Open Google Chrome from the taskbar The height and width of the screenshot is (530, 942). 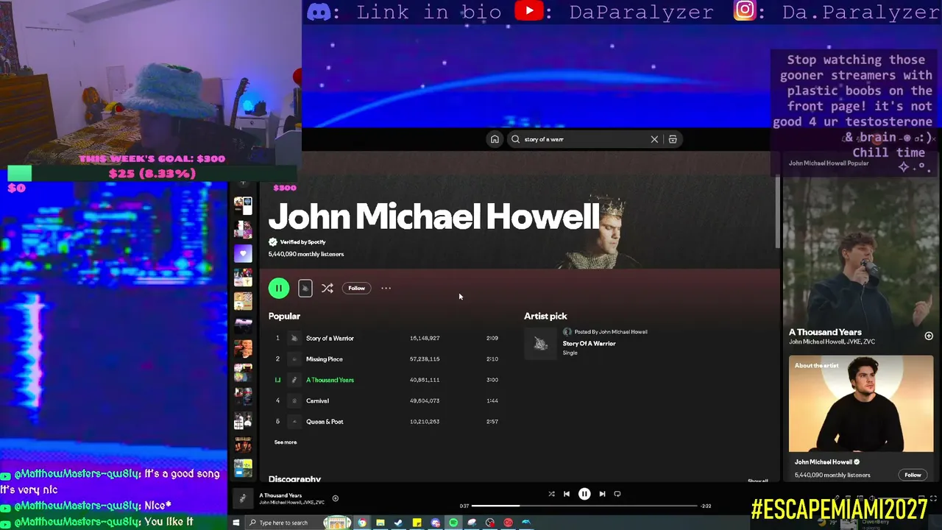pos(362,523)
